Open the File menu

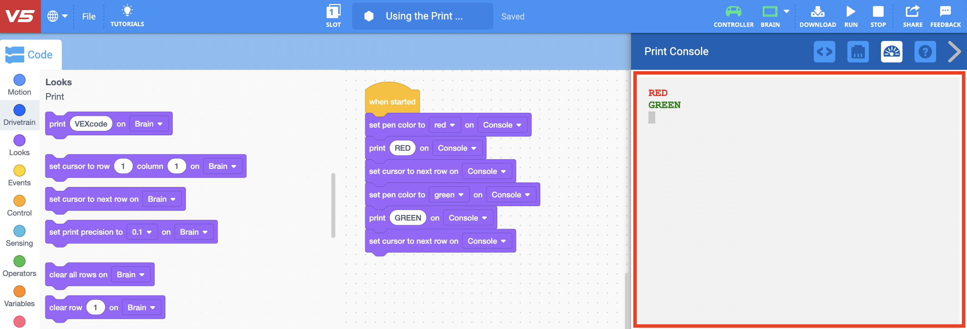coord(89,16)
